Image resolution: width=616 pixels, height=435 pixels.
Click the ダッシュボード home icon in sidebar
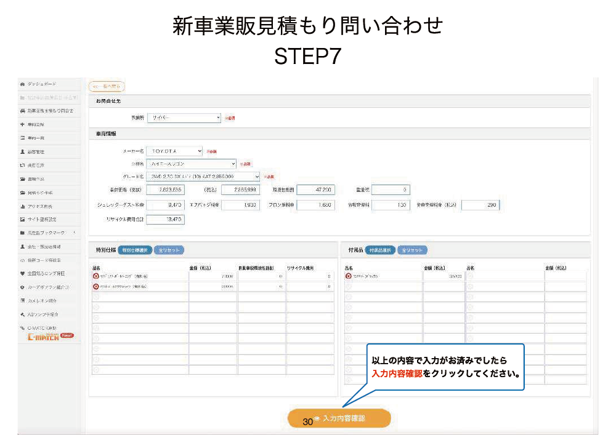click(x=22, y=84)
